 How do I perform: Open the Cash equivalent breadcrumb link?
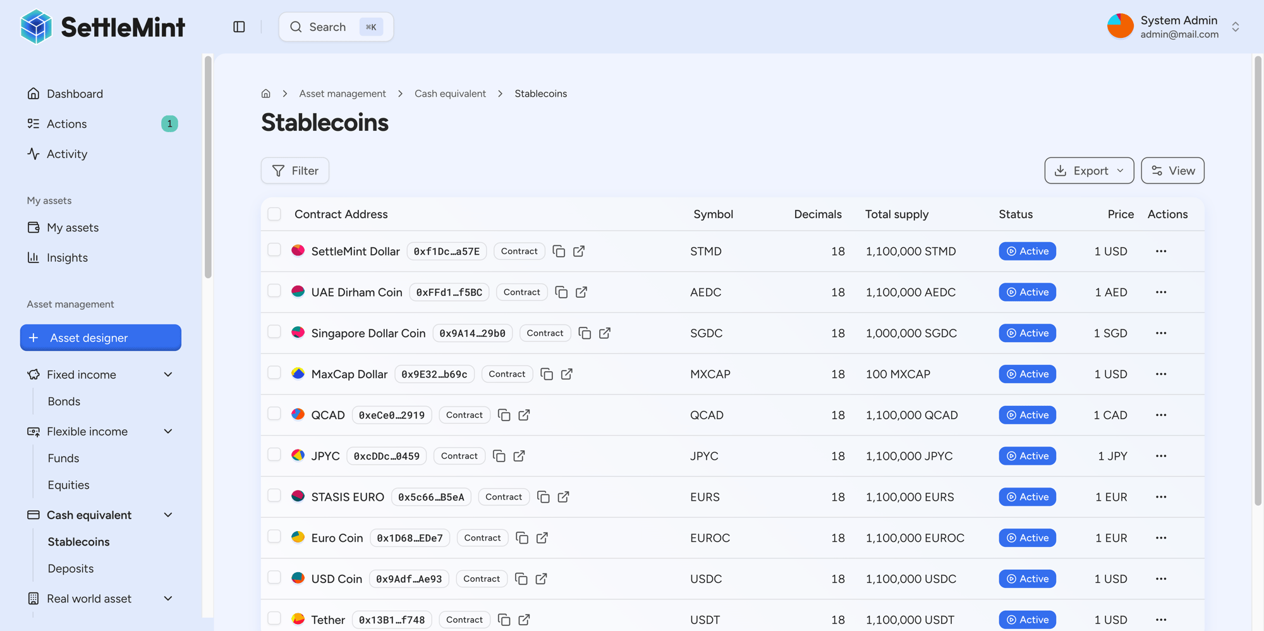click(450, 93)
